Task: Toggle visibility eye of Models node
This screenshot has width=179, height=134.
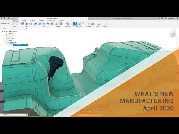Action: 6,38
